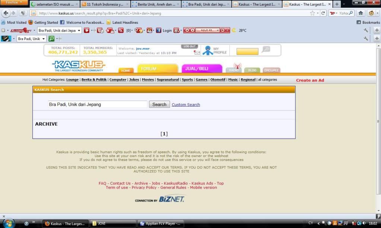Click the red arrow go icon on toolbar
The width and height of the screenshot is (381, 228).
86,30
